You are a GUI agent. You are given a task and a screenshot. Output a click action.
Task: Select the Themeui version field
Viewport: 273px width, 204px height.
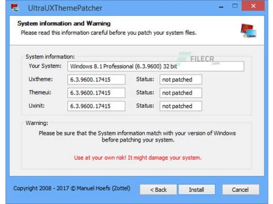pos(97,93)
